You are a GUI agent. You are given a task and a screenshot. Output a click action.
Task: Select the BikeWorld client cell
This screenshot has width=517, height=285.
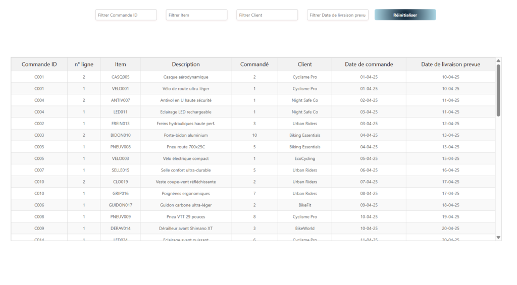[x=305, y=229]
